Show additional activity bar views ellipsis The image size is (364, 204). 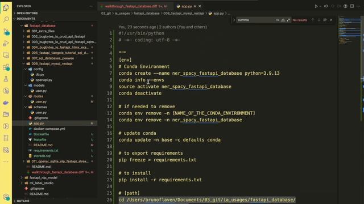[6, 161]
